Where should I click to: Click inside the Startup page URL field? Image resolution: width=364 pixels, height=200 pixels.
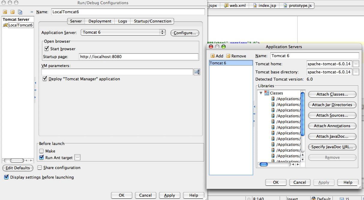pyautogui.click(x=120, y=56)
